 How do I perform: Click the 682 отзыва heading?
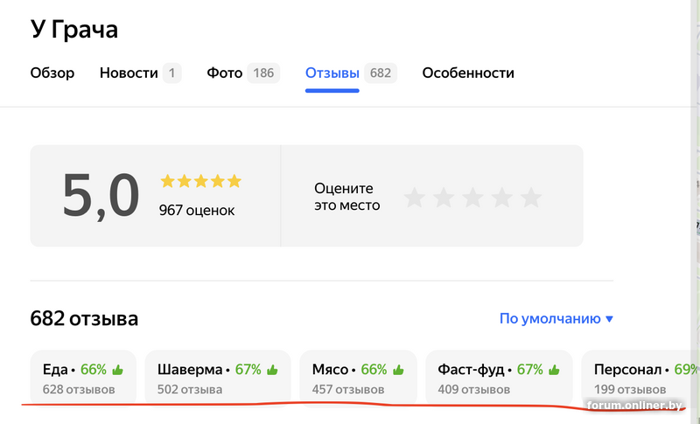84,318
